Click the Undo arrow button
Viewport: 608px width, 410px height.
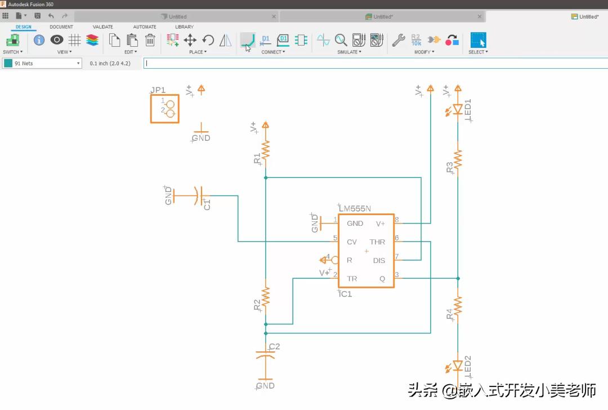[x=51, y=16]
